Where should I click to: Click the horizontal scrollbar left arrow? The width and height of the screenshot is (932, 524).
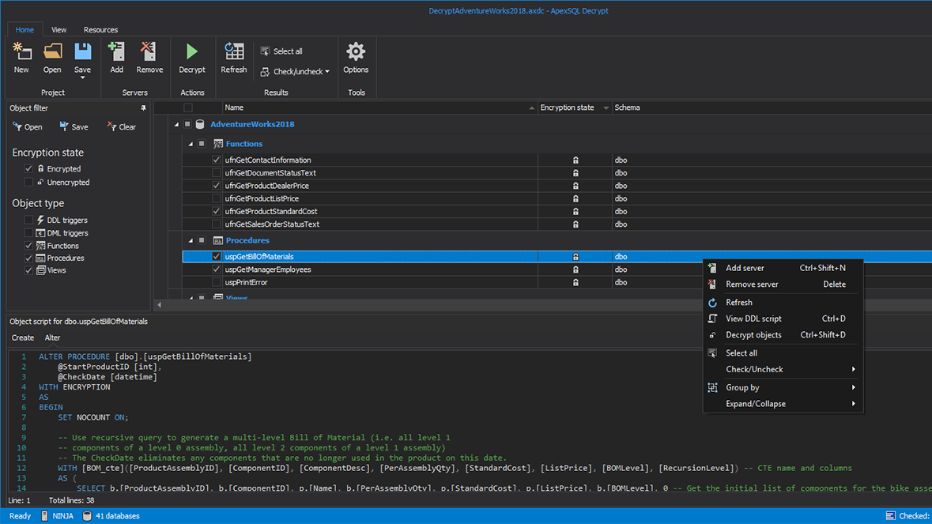point(160,305)
